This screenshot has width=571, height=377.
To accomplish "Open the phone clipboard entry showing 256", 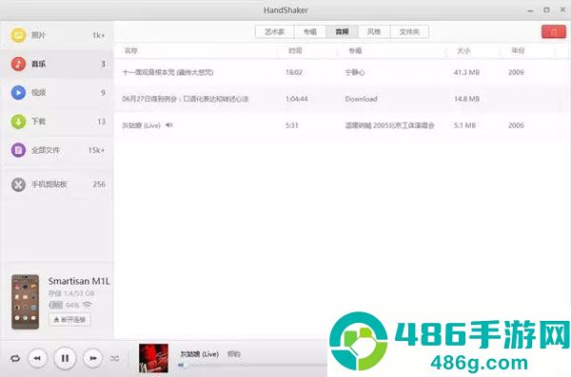I will (x=57, y=184).
